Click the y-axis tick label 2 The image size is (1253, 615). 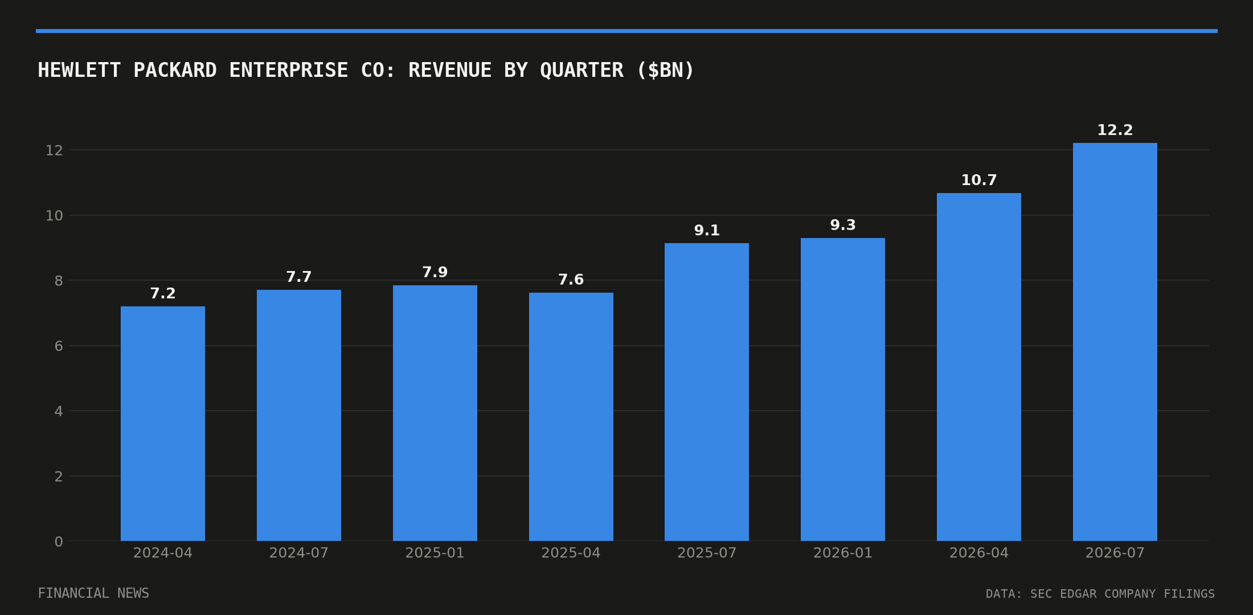[x=59, y=477]
